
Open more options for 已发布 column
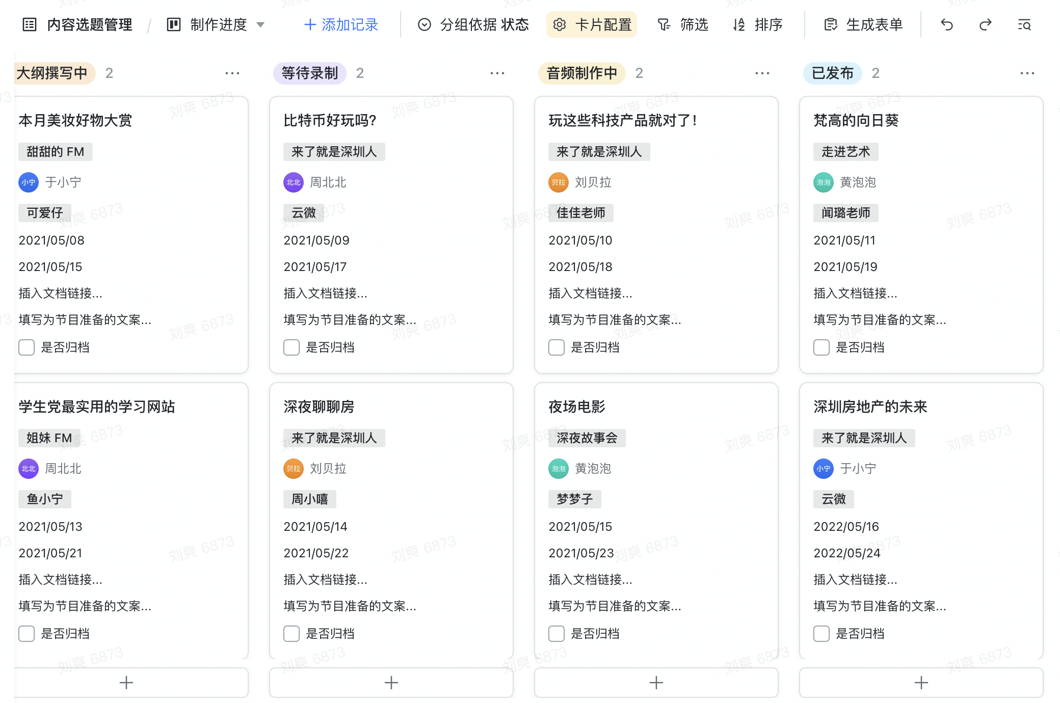coord(1027,73)
